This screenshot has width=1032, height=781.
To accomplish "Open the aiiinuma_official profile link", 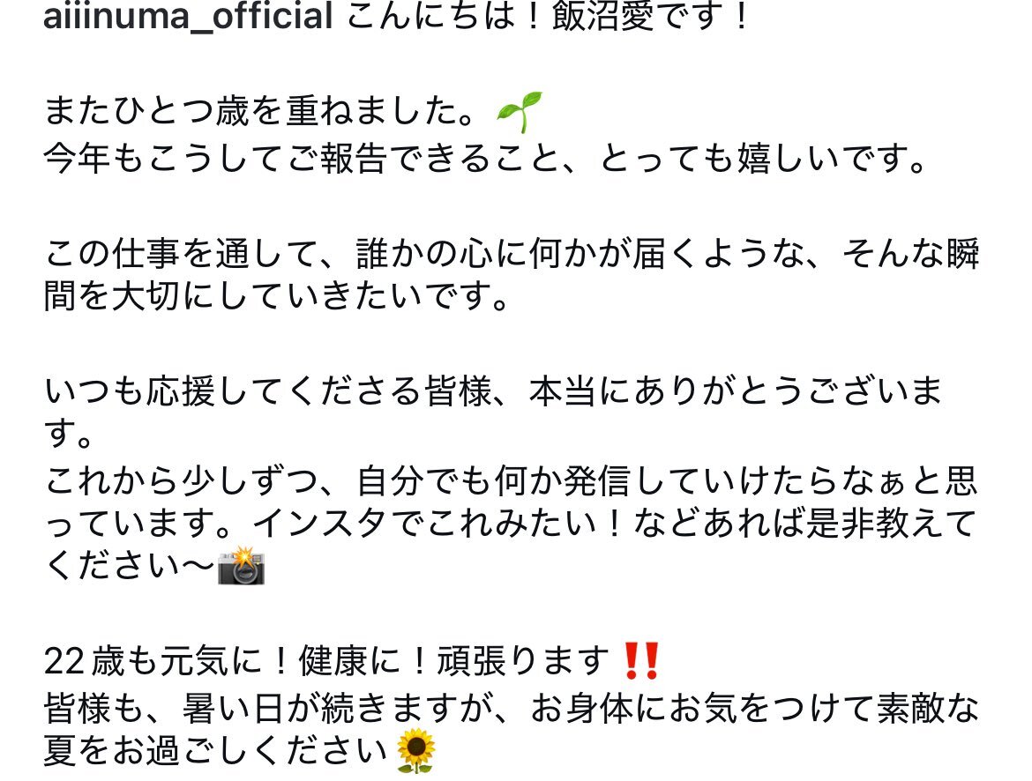I will point(188,16).
